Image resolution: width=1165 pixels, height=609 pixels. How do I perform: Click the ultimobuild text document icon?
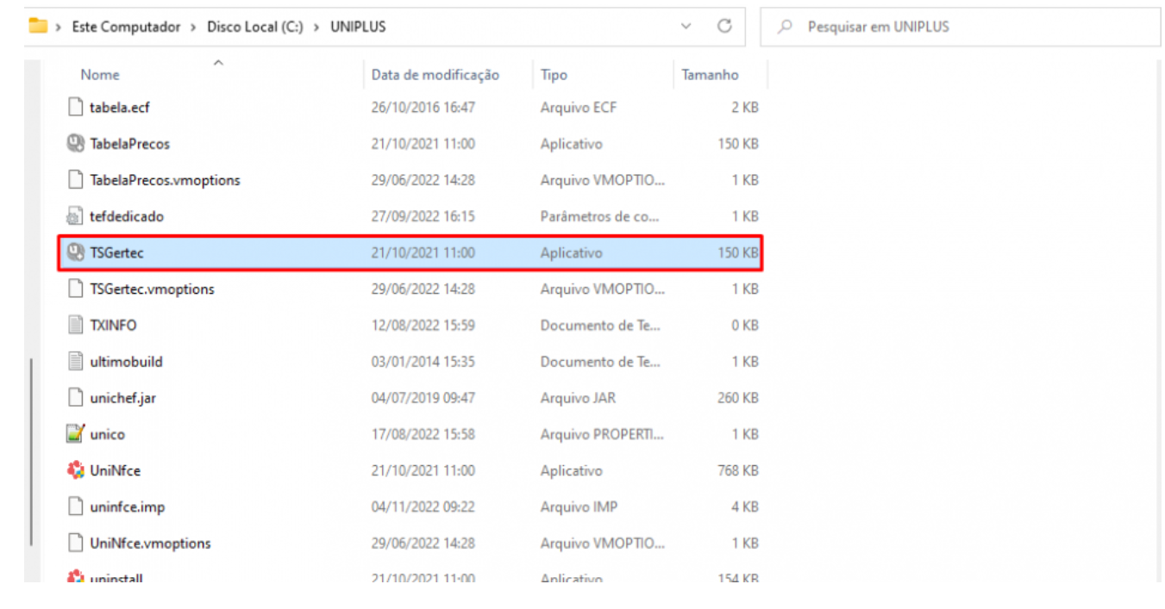point(76,362)
